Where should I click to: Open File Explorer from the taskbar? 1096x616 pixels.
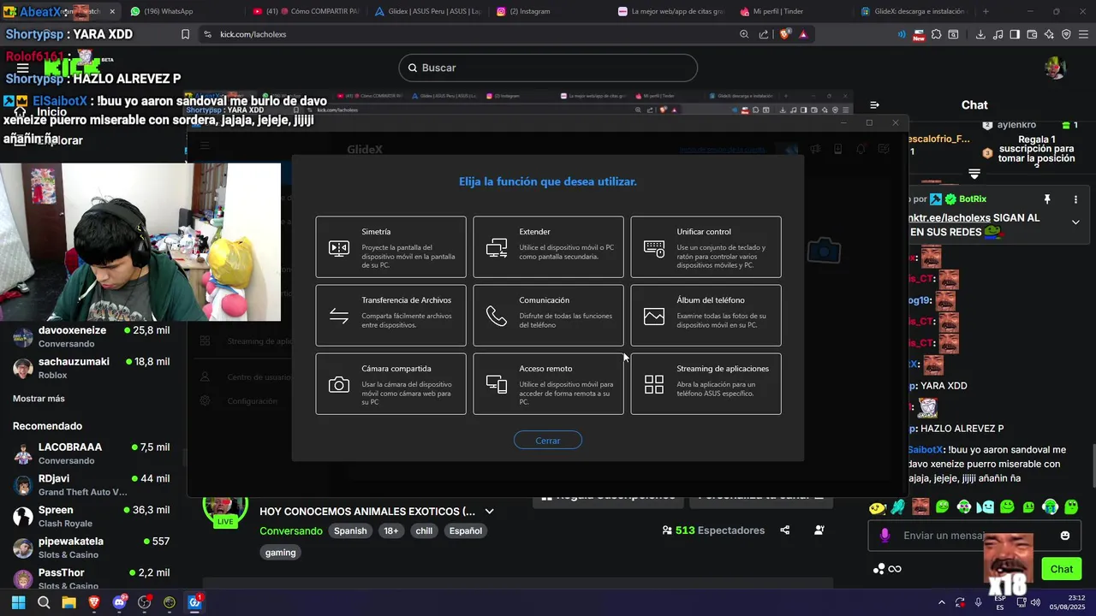(68, 602)
